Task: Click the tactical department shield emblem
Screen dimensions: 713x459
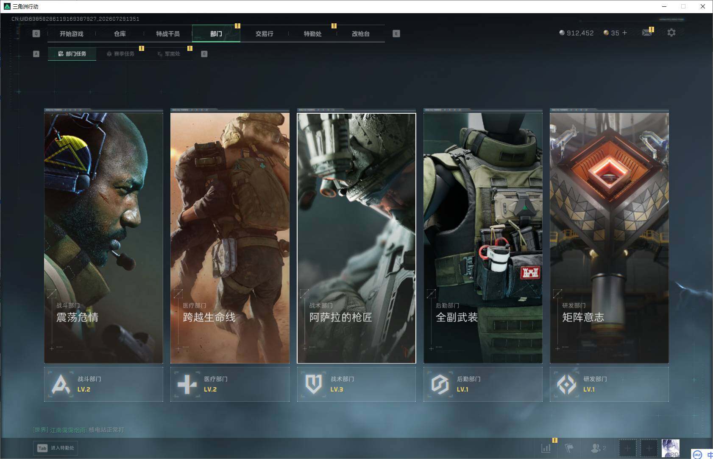Action: 314,384
